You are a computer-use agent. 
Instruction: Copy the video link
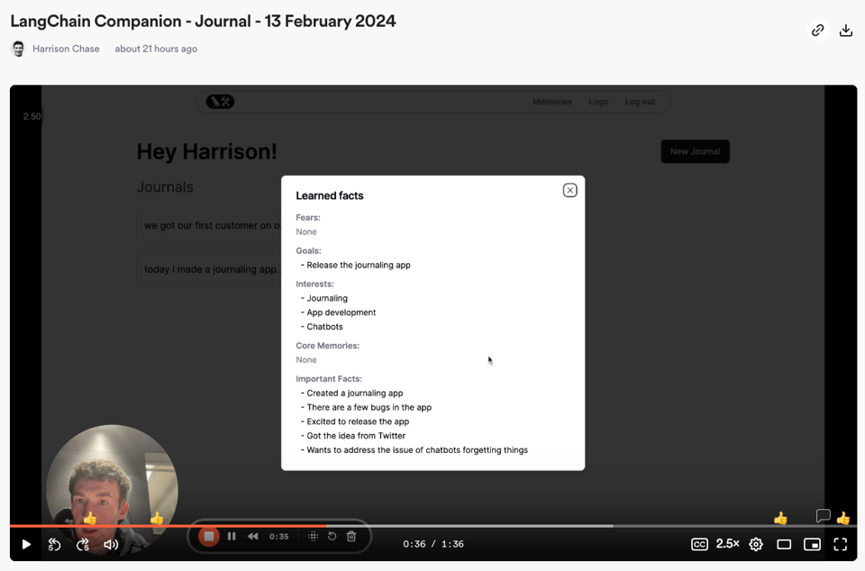click(817, 31)
